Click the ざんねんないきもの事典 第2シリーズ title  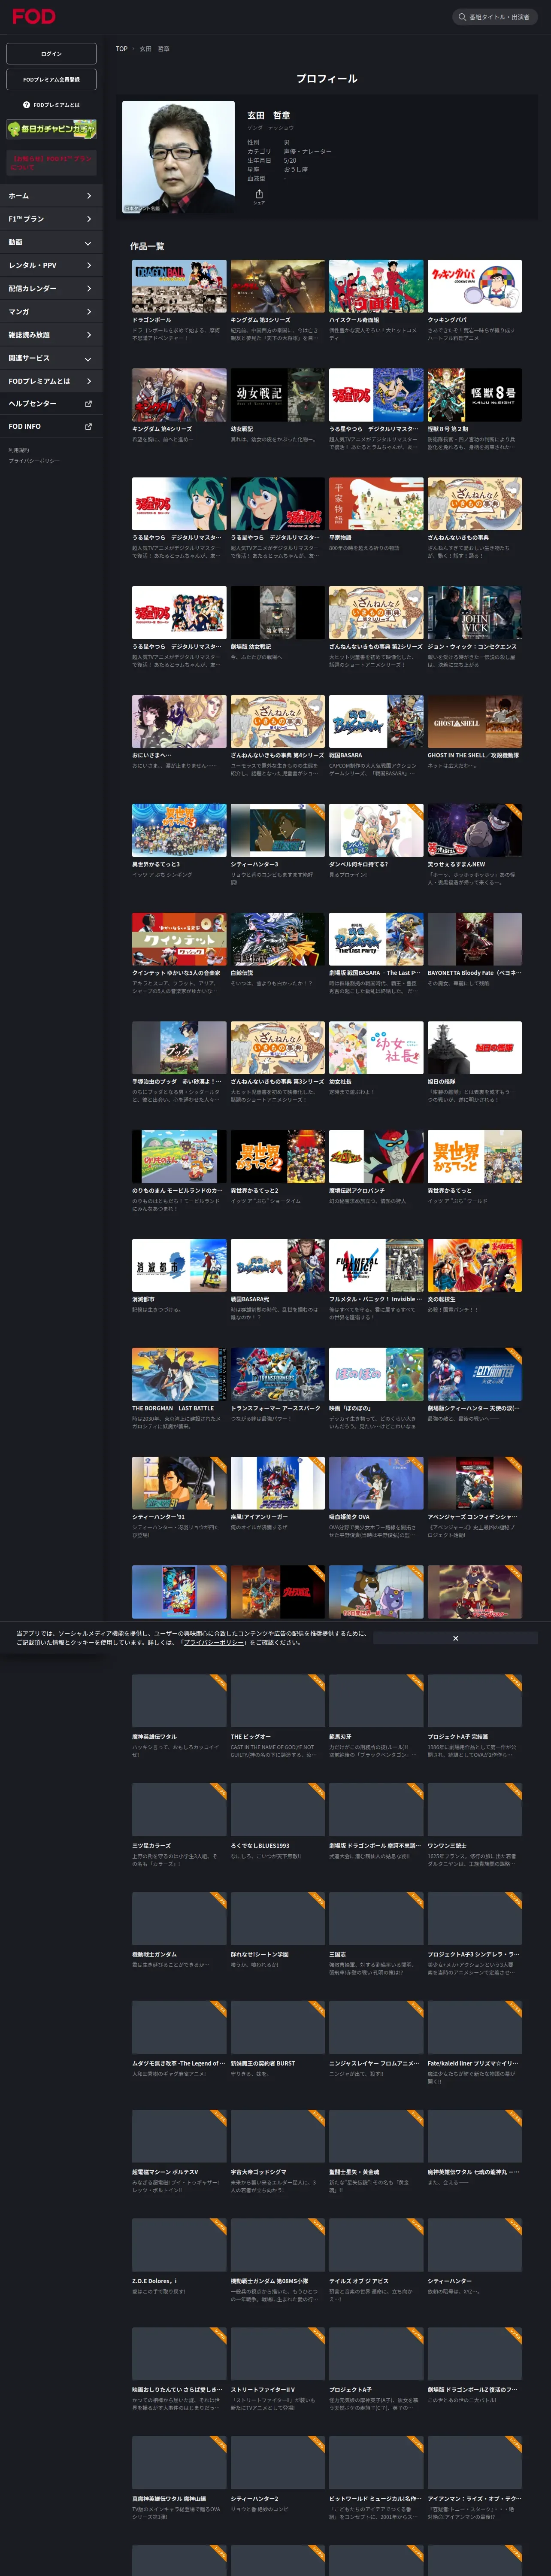(x=376, y=647)
